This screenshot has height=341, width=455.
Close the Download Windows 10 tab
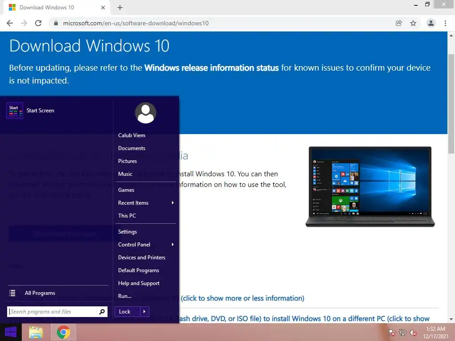click(103, 8)
